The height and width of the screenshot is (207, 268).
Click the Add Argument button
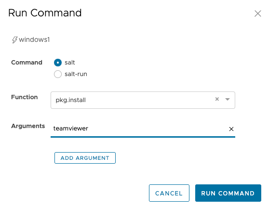(85, 158)
